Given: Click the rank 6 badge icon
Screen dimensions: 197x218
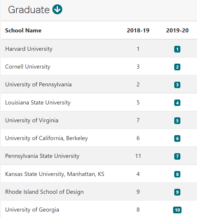Looking at the screenshot, I should 177,139.
